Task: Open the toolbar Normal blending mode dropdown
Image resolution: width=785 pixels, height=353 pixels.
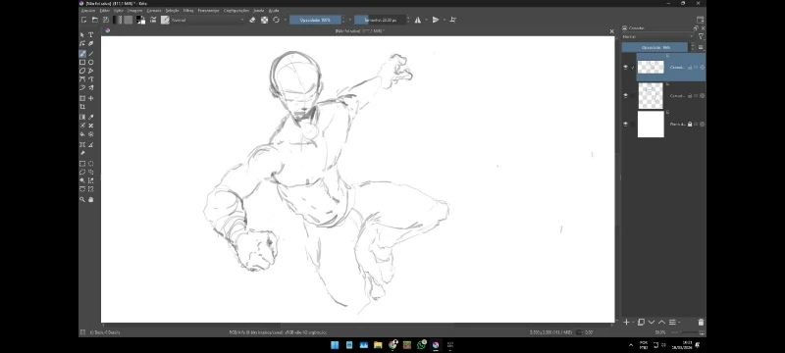Action: click(x=207, y=20)
